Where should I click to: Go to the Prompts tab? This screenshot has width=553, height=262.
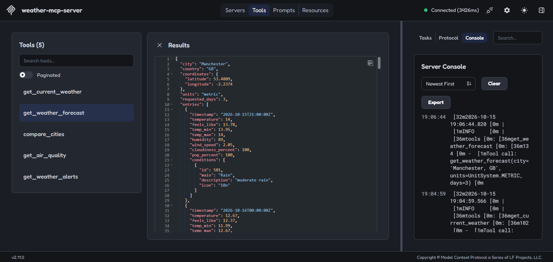click(x=284, y=10)
